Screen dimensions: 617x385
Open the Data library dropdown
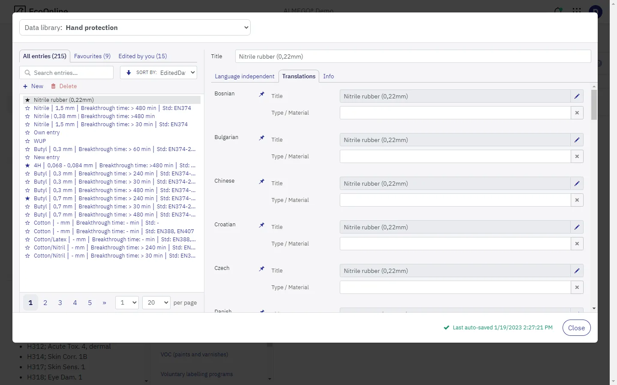click(x=135, y=27)
